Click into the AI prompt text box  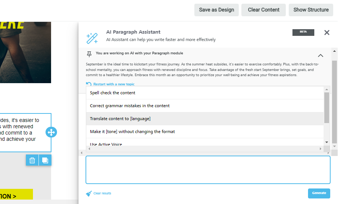(x=208, y=170)
